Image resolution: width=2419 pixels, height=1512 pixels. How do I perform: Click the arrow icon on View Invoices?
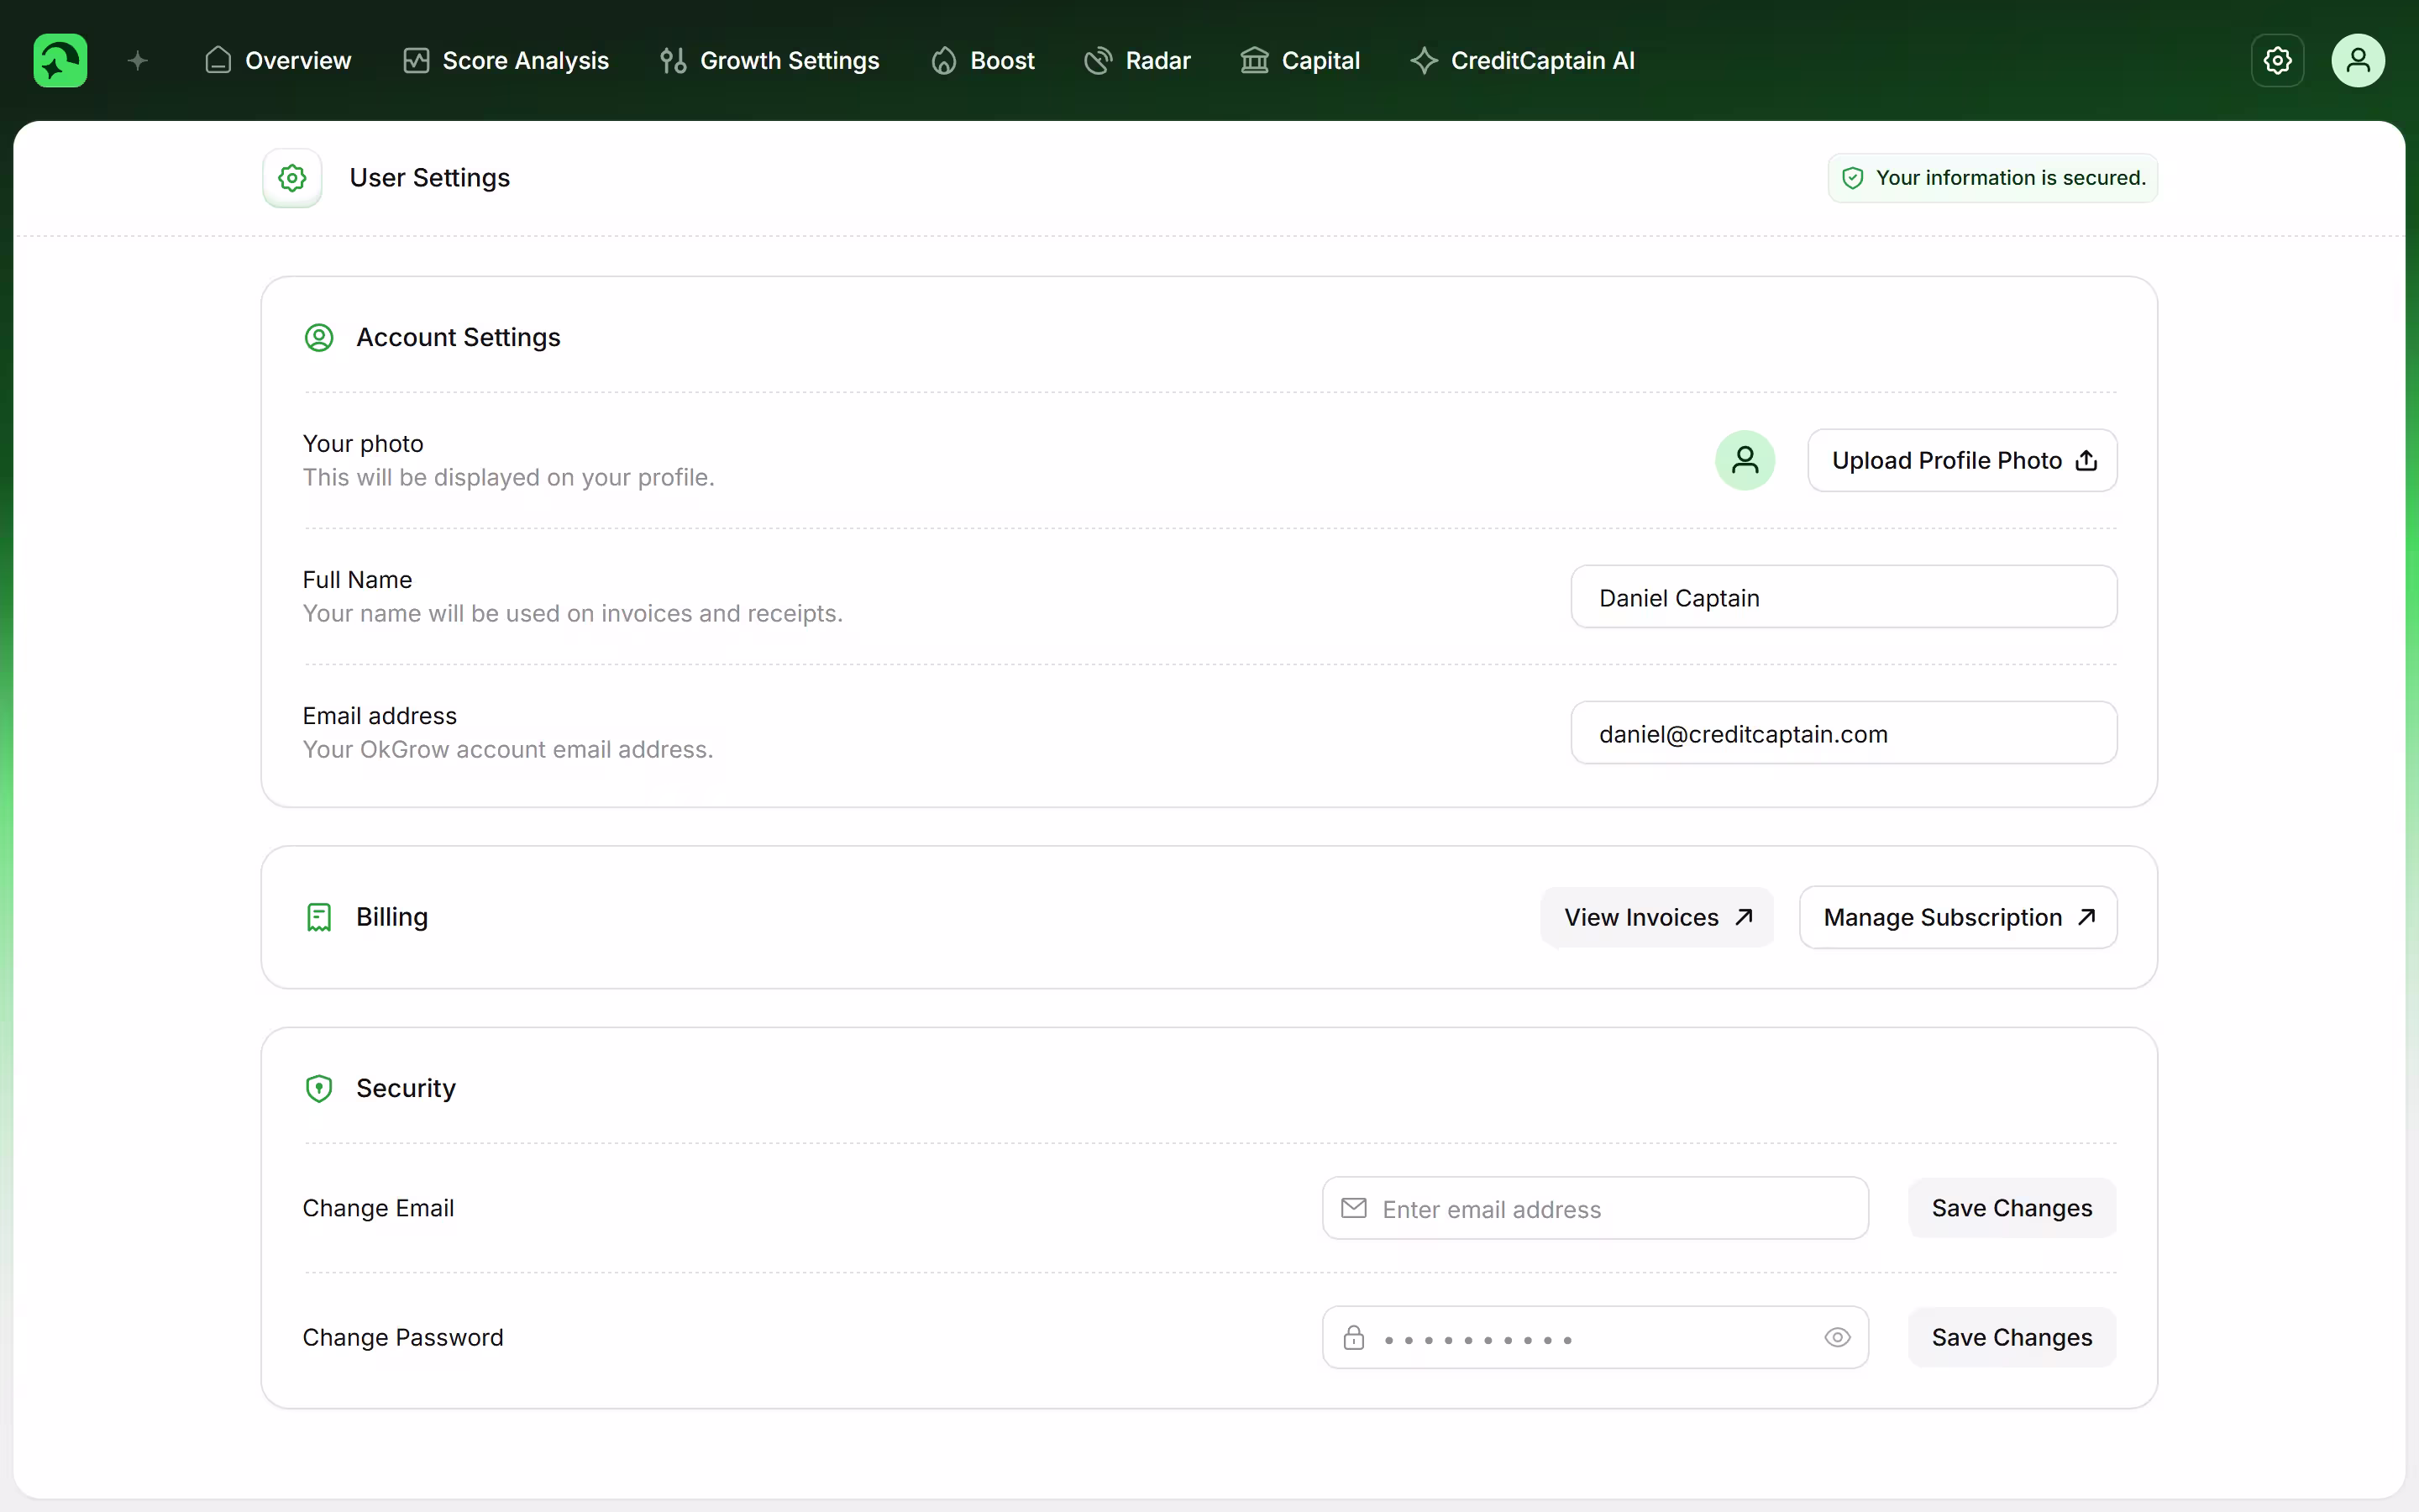coord(1745,917)
